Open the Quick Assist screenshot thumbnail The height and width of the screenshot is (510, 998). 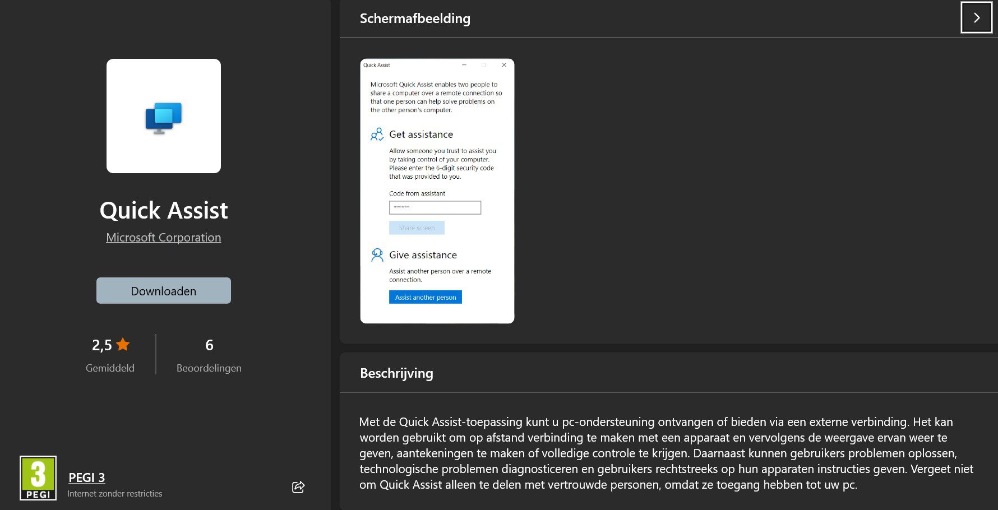437,191
